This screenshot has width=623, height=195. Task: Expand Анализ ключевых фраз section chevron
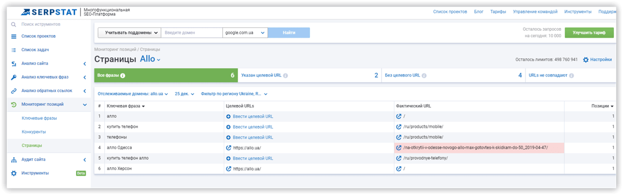pos(84,77)
